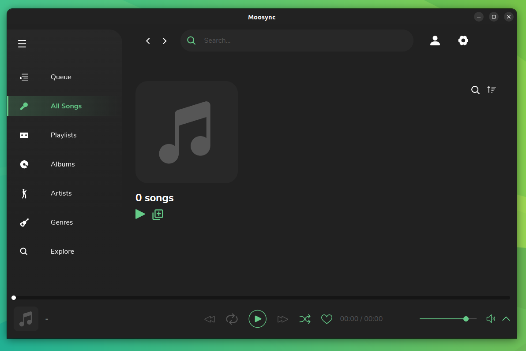Navigate back using the left chevron
This screenshot has height=351, width=526.
coord(148,41)
